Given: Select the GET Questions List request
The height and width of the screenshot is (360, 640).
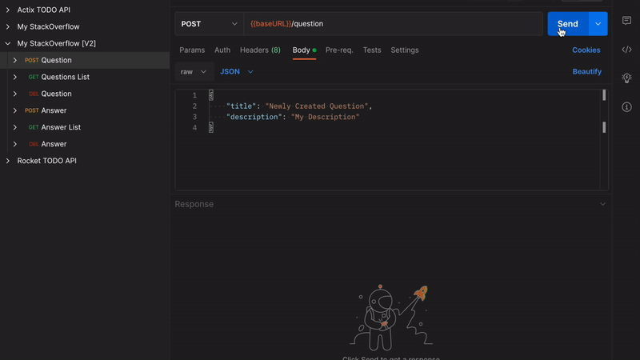Looking at the screenshot, I should pos(85,77).
